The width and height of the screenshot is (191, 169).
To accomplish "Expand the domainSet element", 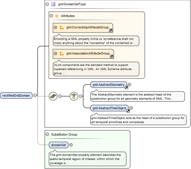I will [71, 145].
